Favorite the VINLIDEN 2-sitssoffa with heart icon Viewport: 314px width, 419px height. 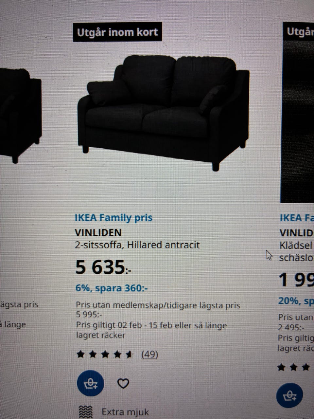coord(123,383)
